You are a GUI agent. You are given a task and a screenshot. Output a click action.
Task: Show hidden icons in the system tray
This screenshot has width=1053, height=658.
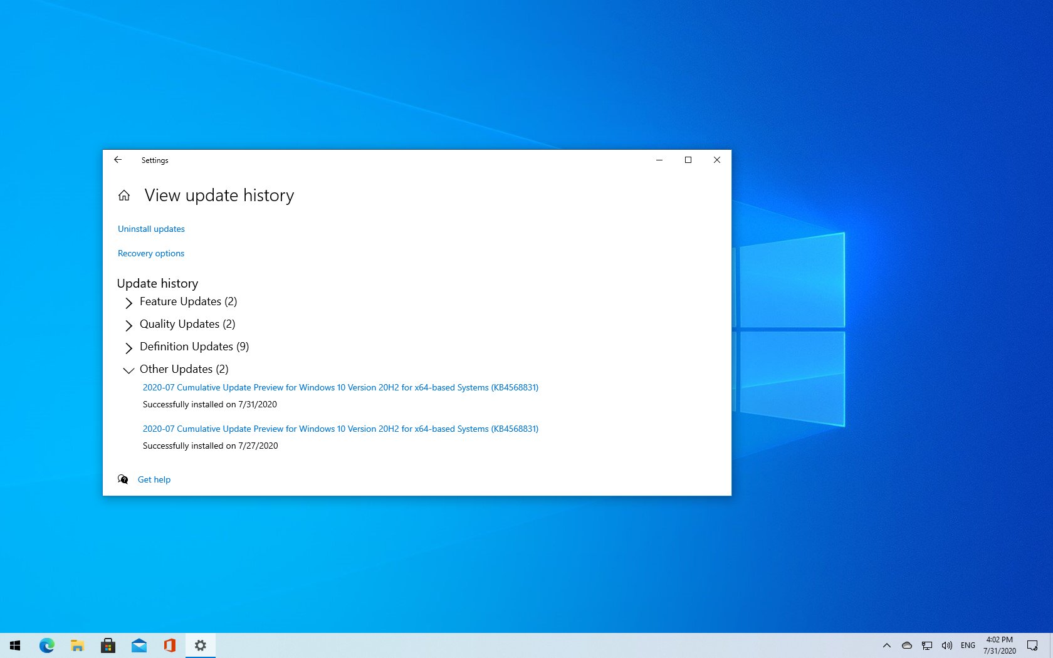pyautogui.click(x=887, y=645)
